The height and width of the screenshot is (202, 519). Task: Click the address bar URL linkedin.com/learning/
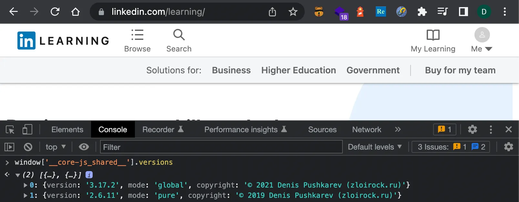click(158, 12)
